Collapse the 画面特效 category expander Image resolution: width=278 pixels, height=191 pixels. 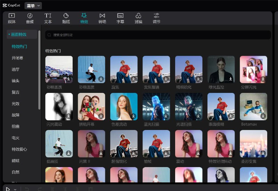click(9, 35)
